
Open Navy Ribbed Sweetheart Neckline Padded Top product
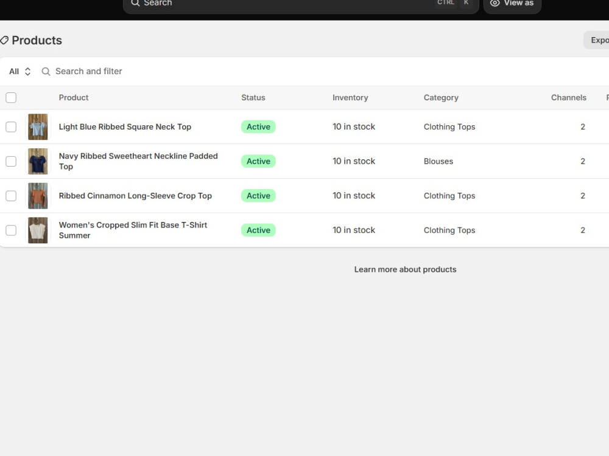[138, 161]
